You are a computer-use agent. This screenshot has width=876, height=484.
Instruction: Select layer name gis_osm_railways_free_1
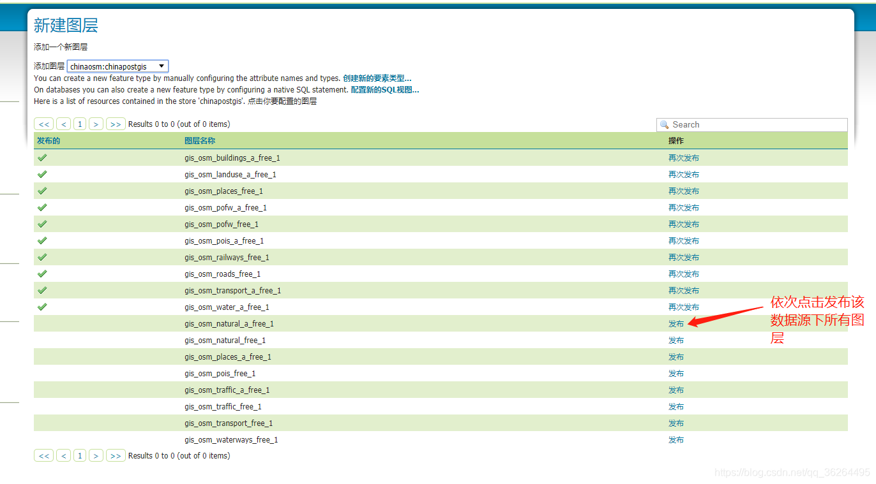[227, 258]
